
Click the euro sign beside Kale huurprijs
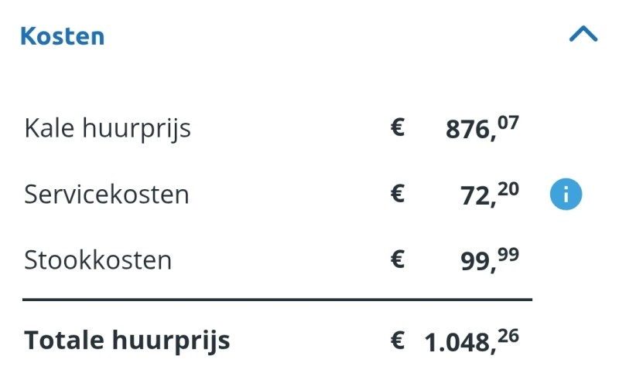[398, 127]
